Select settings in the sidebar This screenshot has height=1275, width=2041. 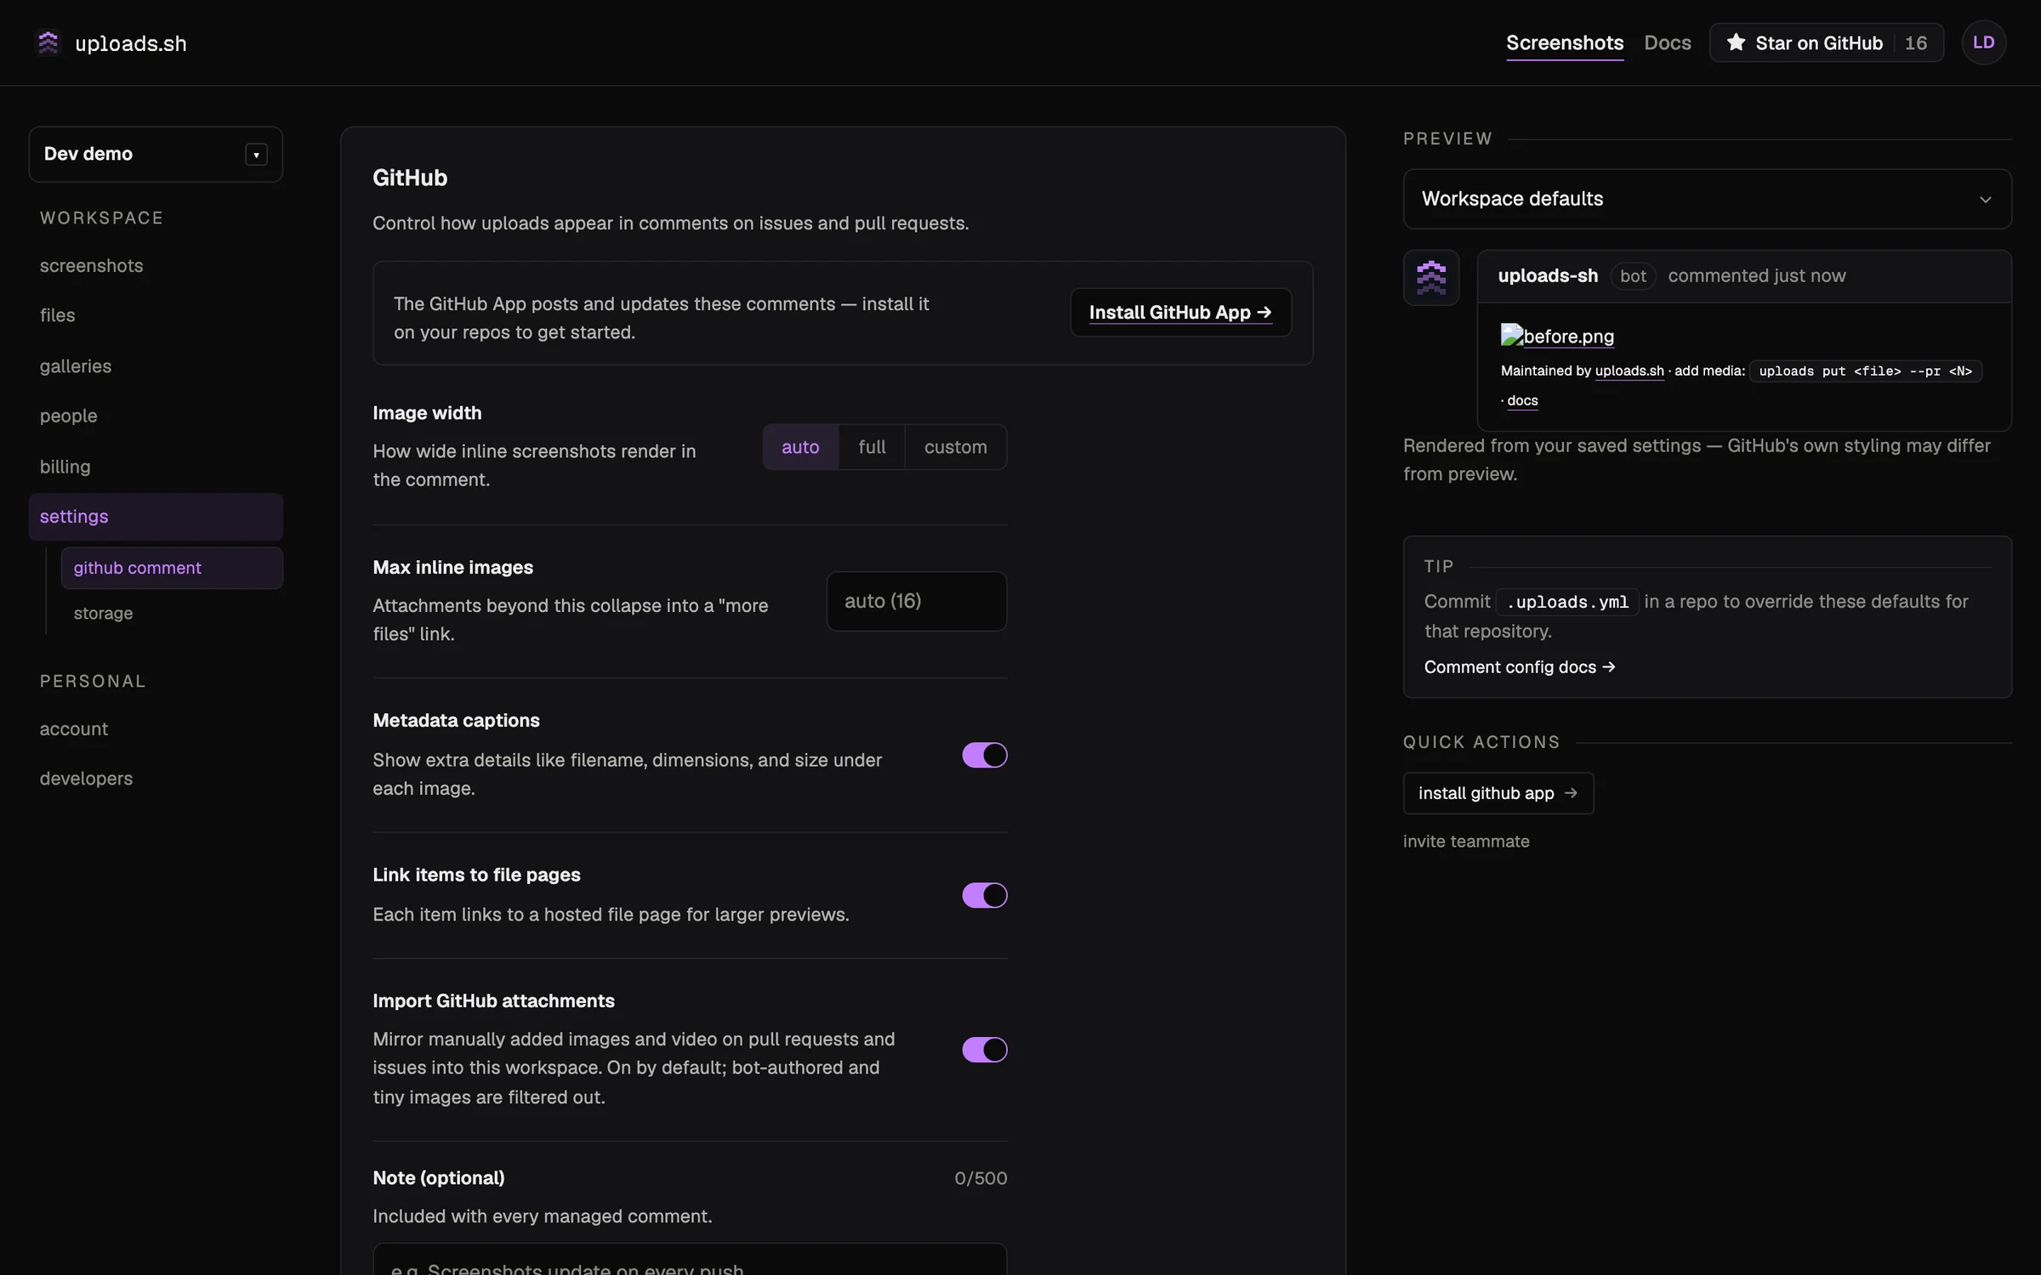pos(156,517)
